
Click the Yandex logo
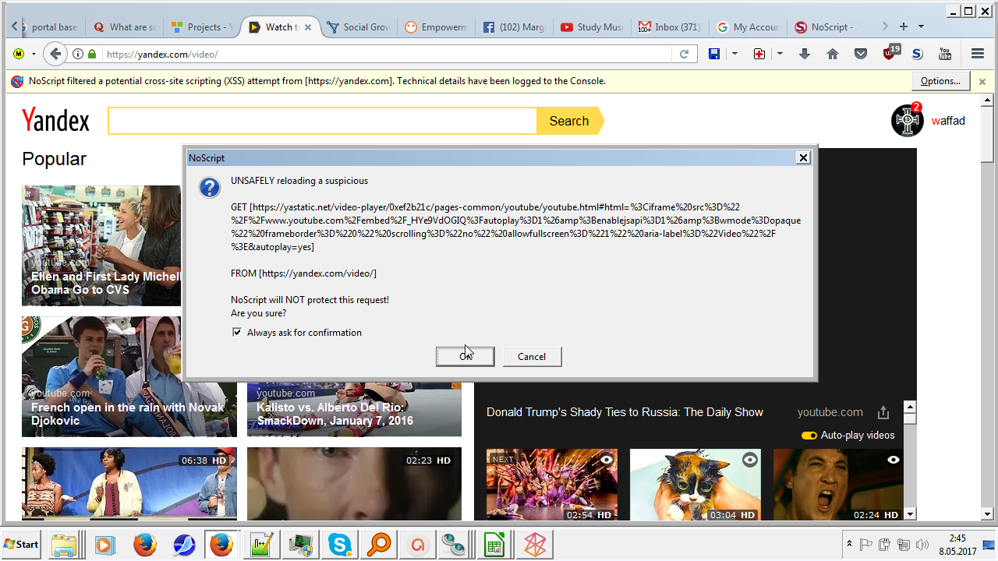point(56,120)
